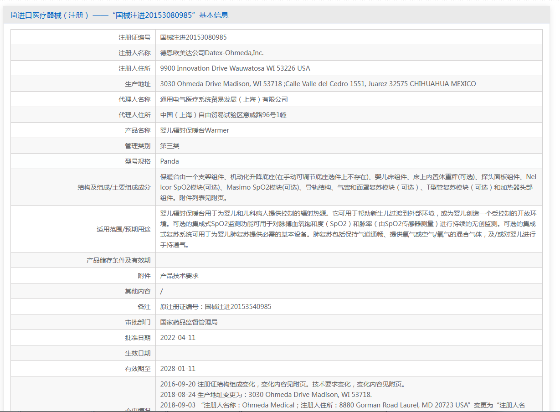Click the 代理人名称 label
560x412 pixels.
coord(134,99)
